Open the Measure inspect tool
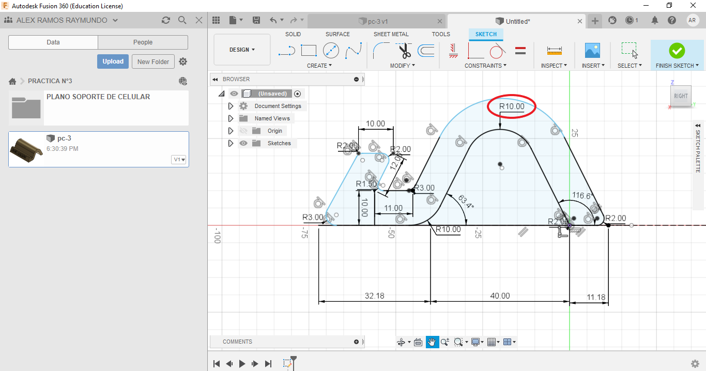Image resolution: width=706 pixels, height=371 pixels. click(x=554, y=51)
